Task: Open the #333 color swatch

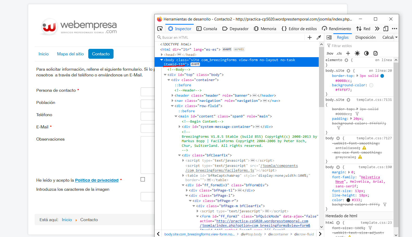Action: pyautogui.click(x=348, y=200)
